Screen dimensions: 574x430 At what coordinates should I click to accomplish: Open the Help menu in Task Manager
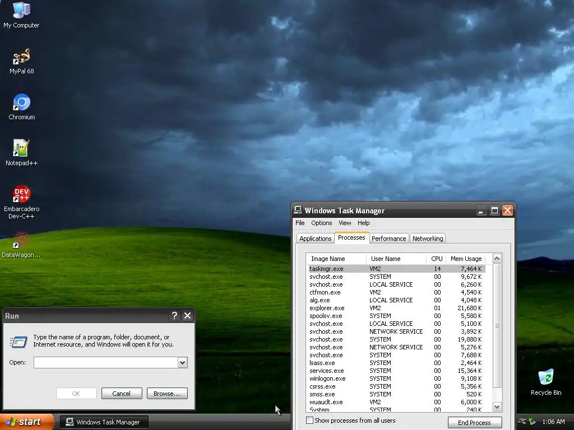pyautogui.click(x=363, y=223)
